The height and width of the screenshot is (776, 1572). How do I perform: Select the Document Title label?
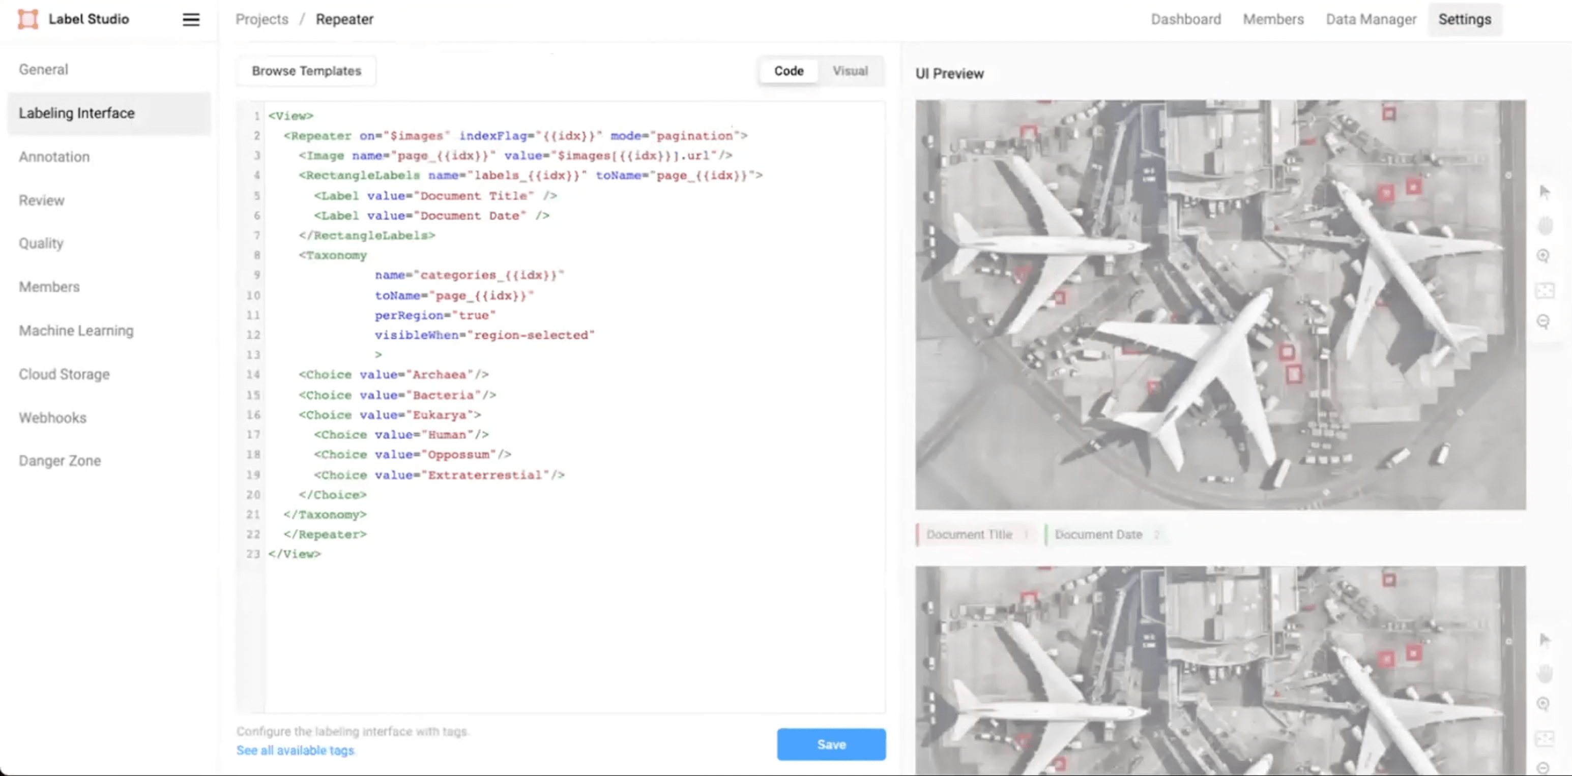coord(969,534)
